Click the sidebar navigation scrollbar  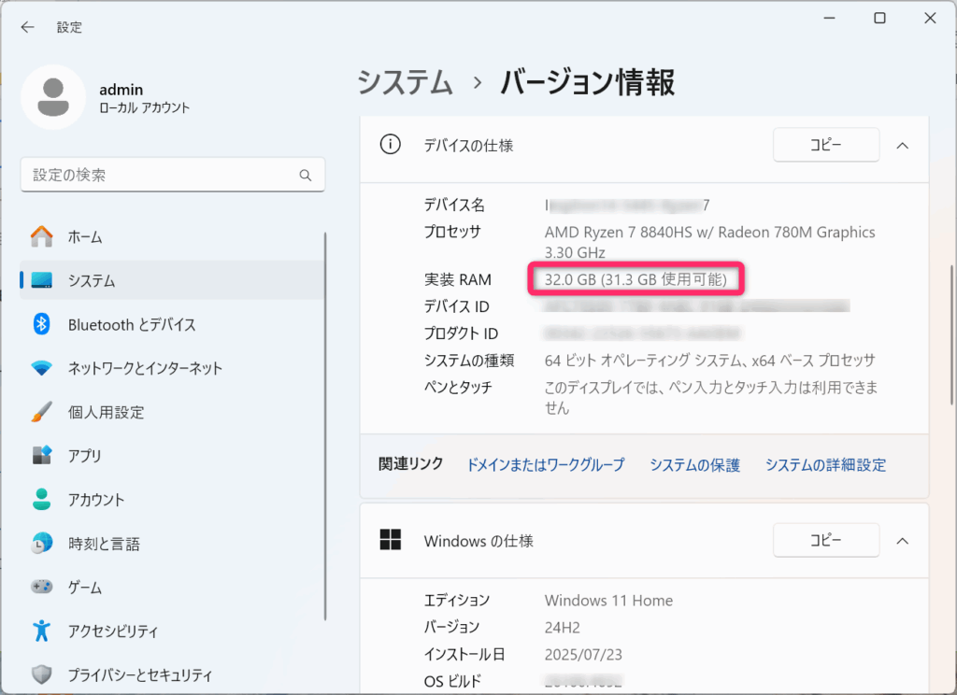pos(324,426)
